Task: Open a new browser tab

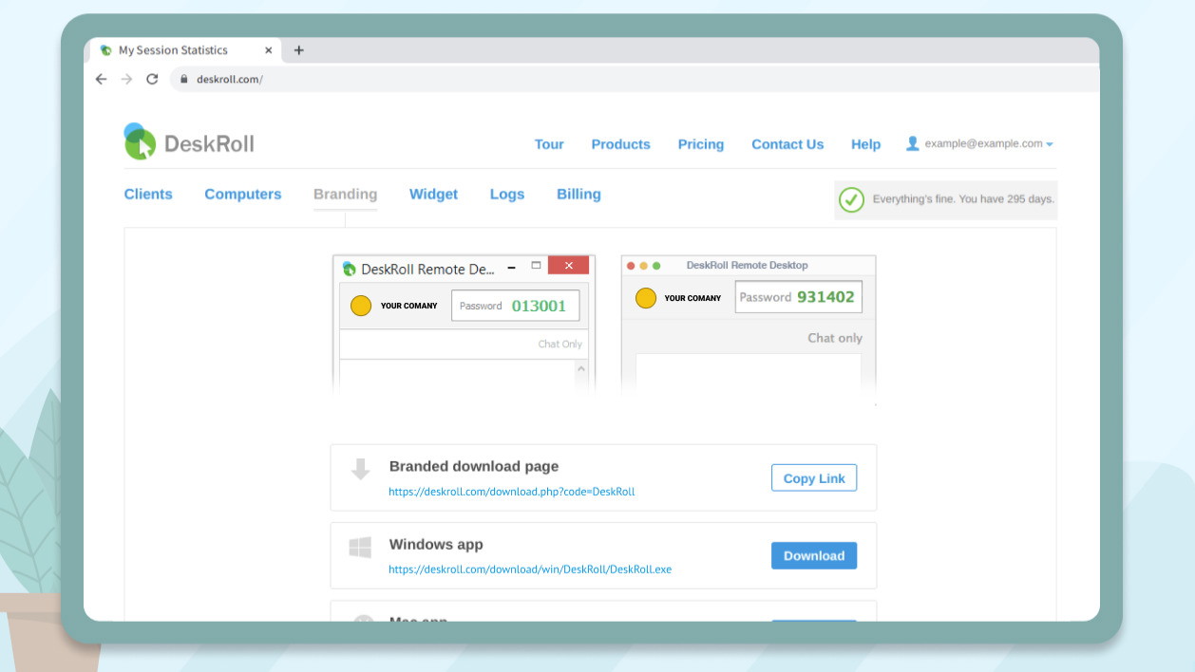Action: (x=298, y=50)
